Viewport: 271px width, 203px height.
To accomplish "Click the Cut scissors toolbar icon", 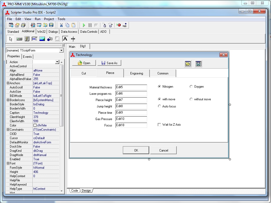I will (61, 25).
